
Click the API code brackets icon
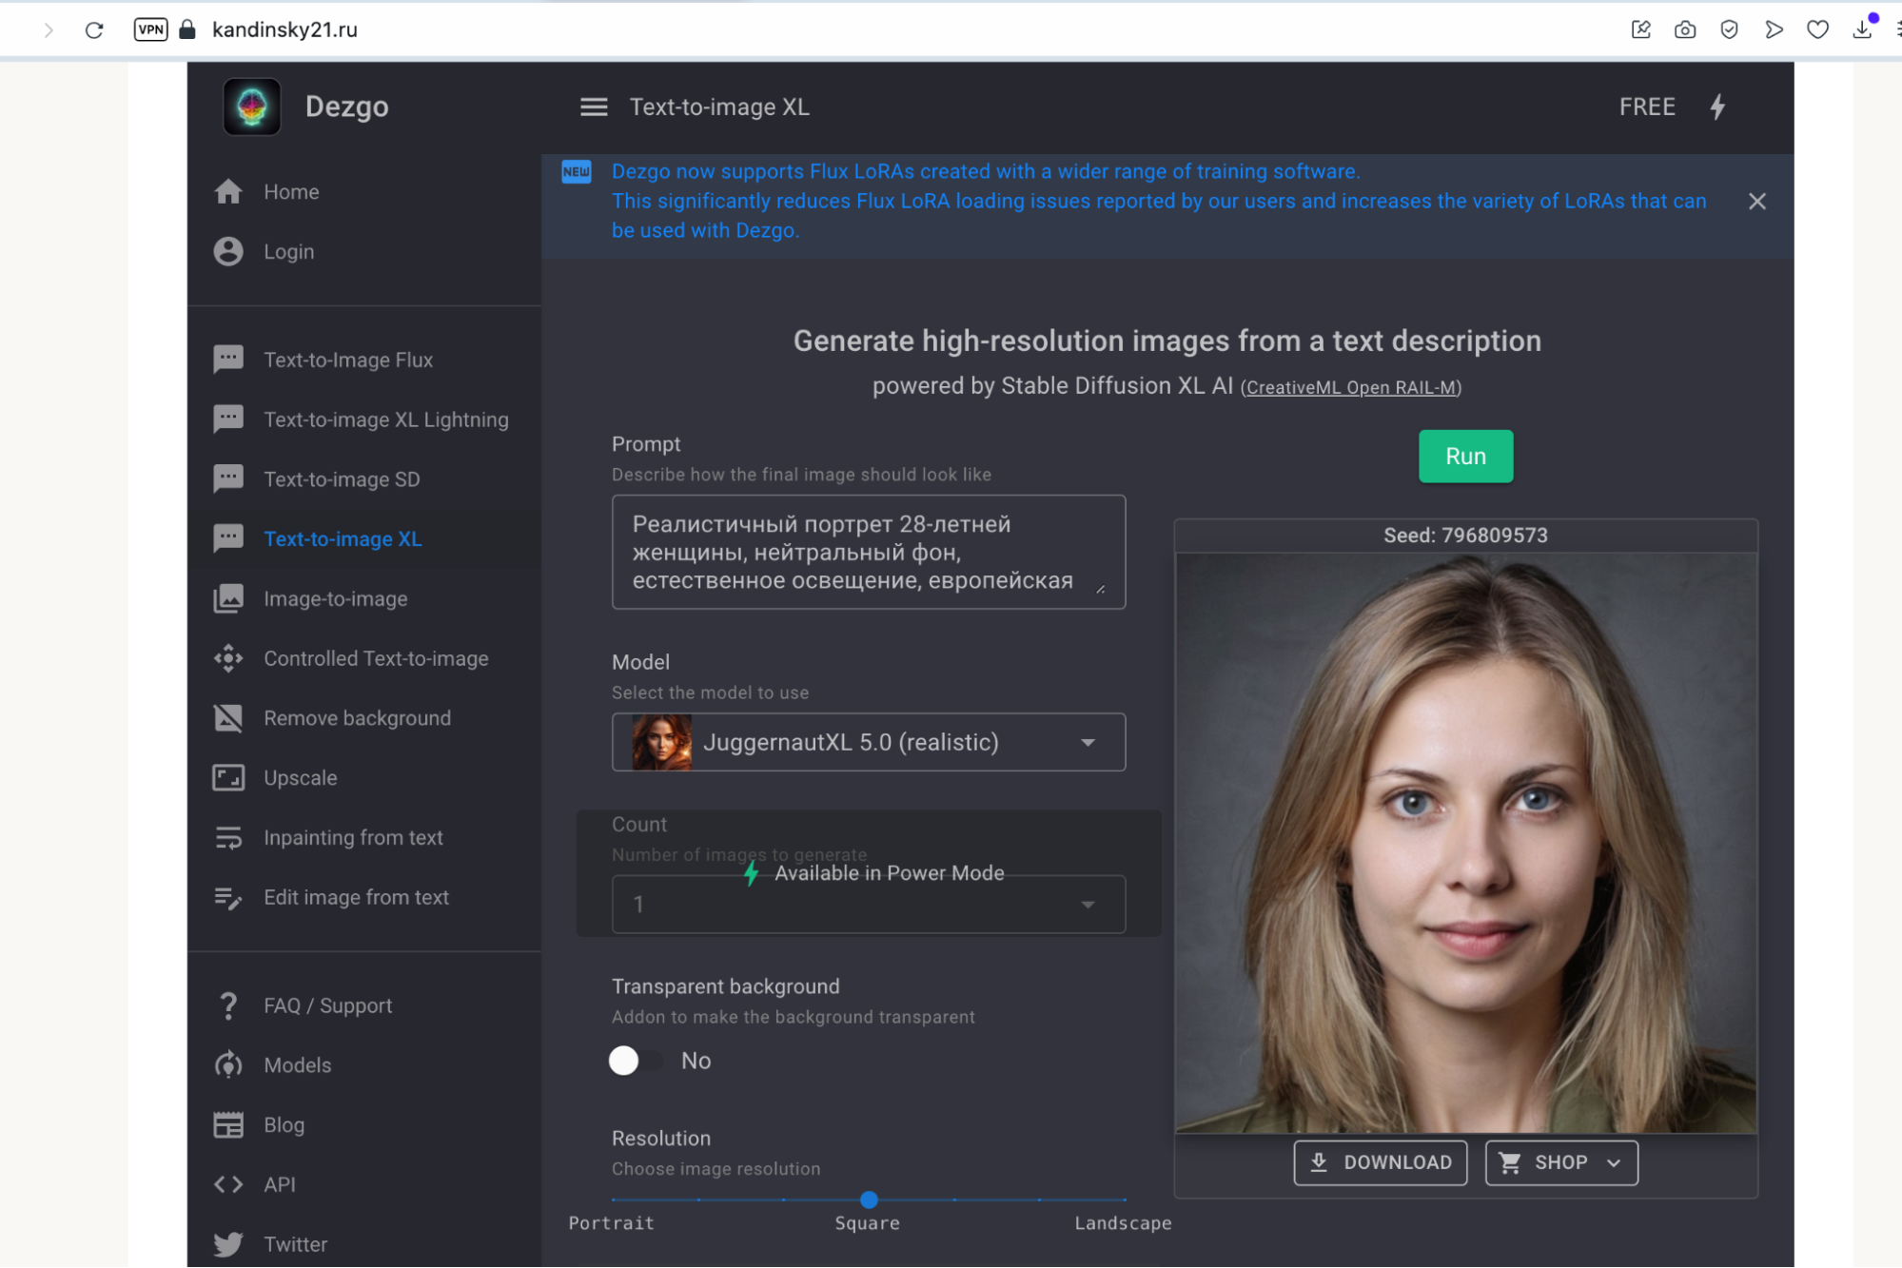click(x=228, y=1184)
